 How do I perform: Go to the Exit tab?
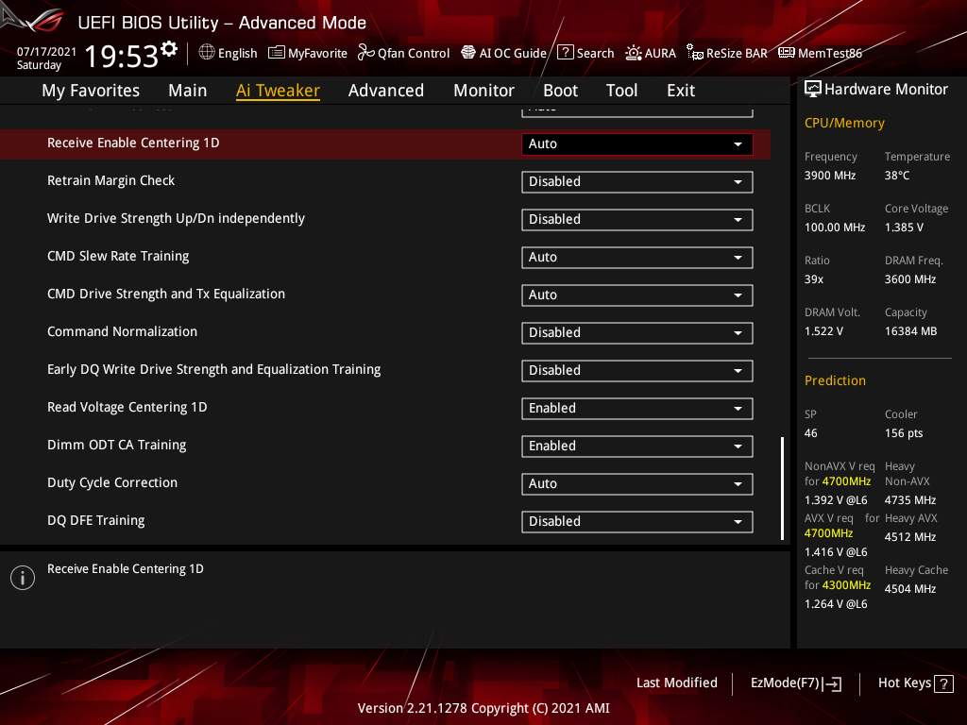[x=681, y=91]
